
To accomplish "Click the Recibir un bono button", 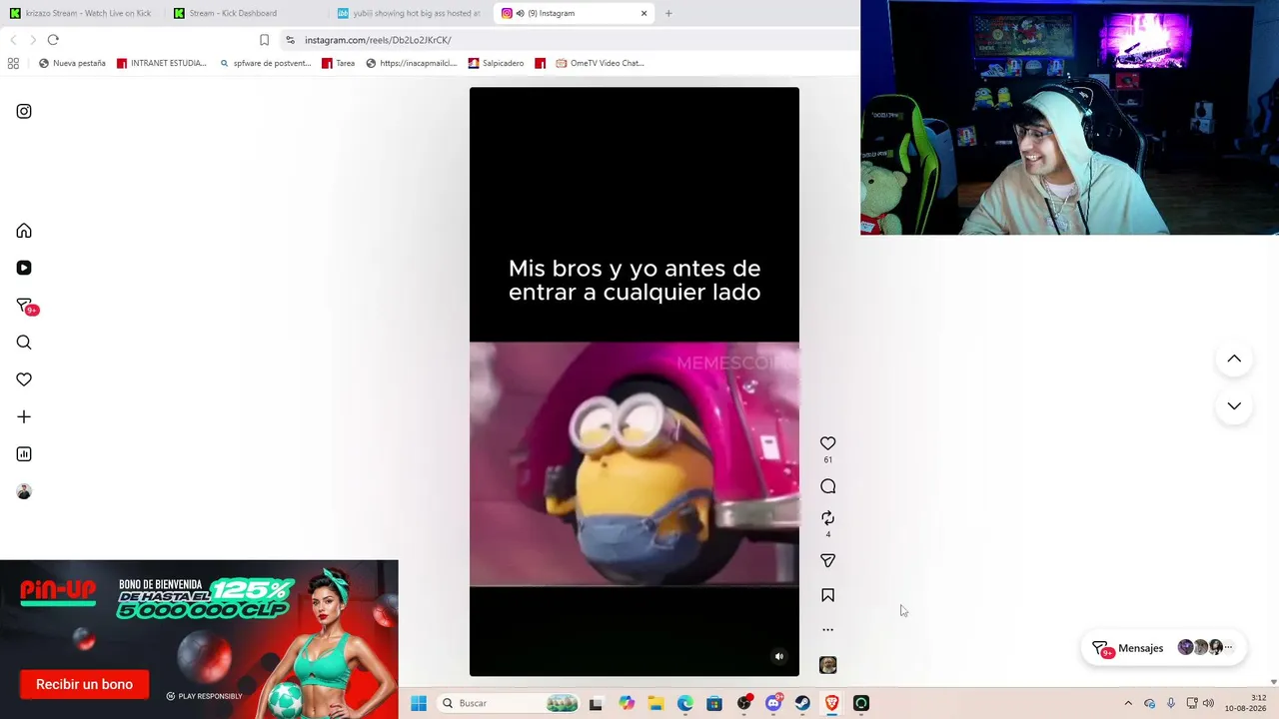I will click(84, 684).
